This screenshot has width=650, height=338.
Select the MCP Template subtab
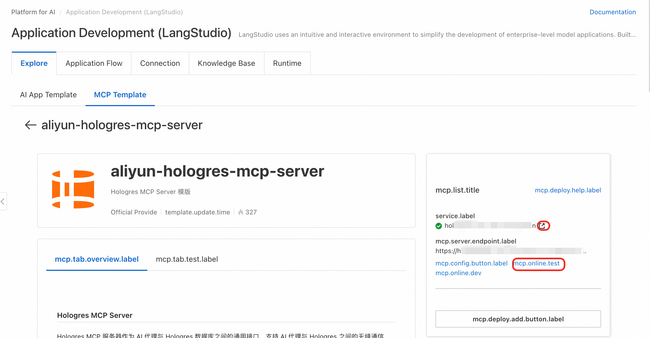120,95
